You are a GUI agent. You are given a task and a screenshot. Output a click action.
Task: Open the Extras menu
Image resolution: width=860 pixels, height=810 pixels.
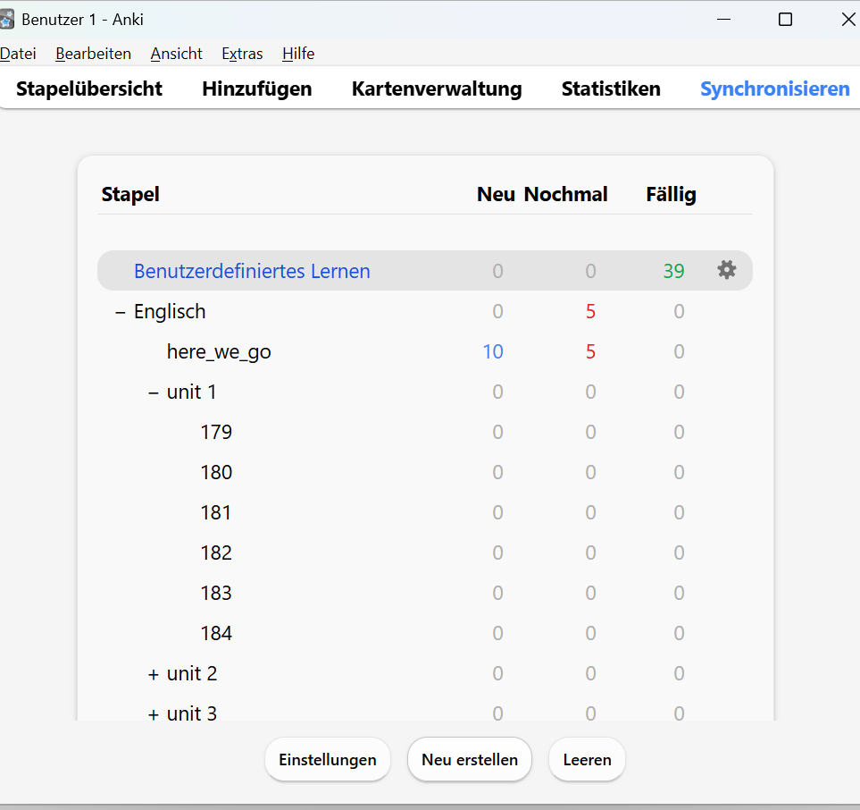point(242,54)
